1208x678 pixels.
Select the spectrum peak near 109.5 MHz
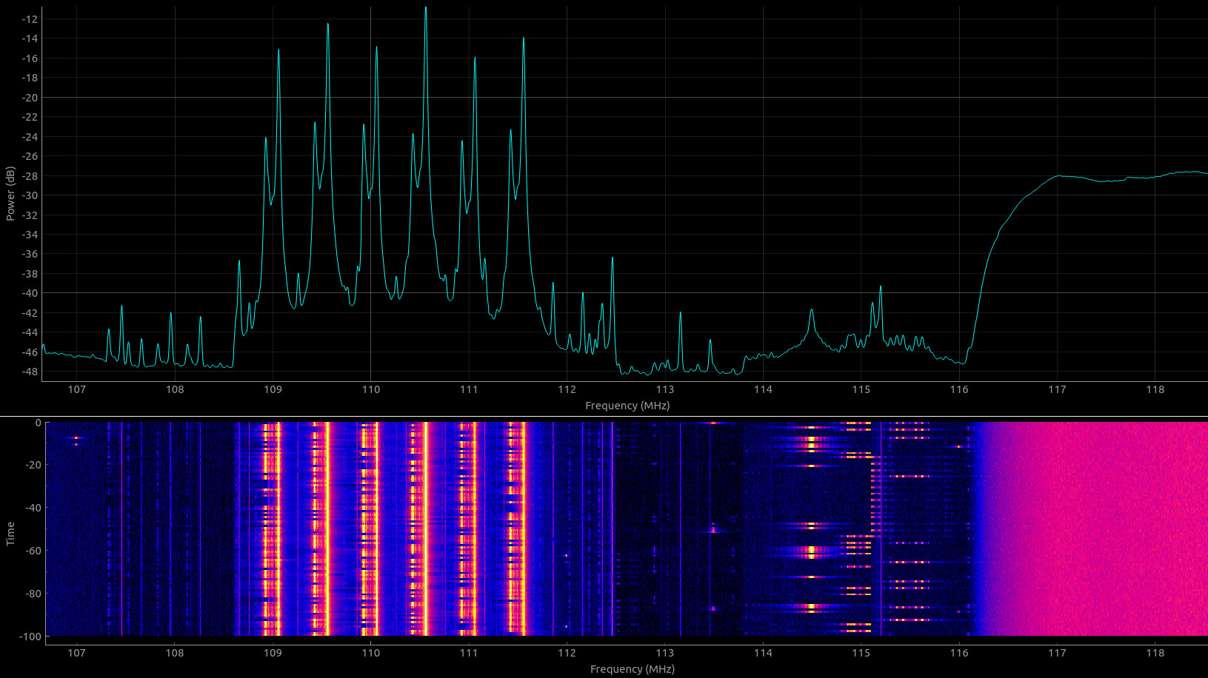click(x=327, y=24)
